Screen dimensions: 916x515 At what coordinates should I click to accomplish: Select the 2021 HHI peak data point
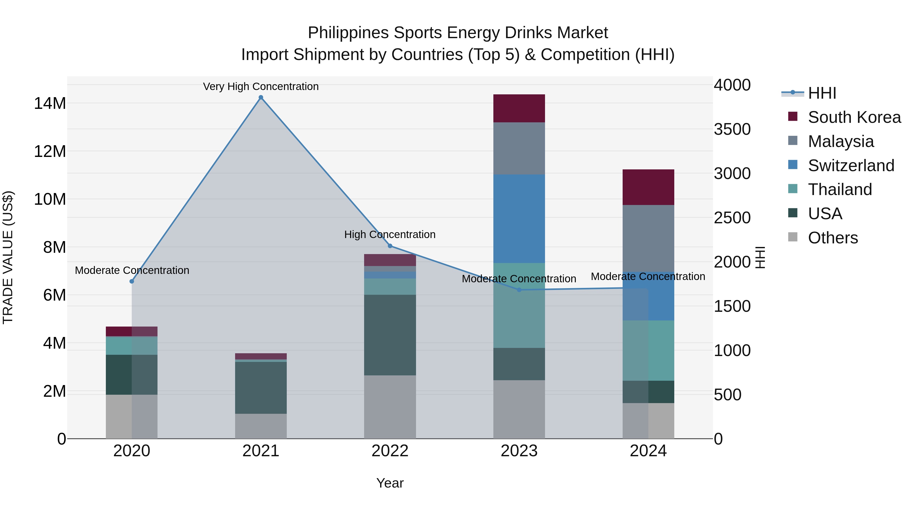(x=261, y=97)
